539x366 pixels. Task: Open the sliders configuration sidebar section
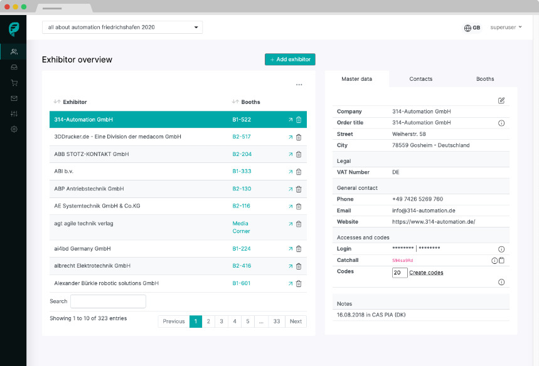pyautogui.click(x=14, y=113)
